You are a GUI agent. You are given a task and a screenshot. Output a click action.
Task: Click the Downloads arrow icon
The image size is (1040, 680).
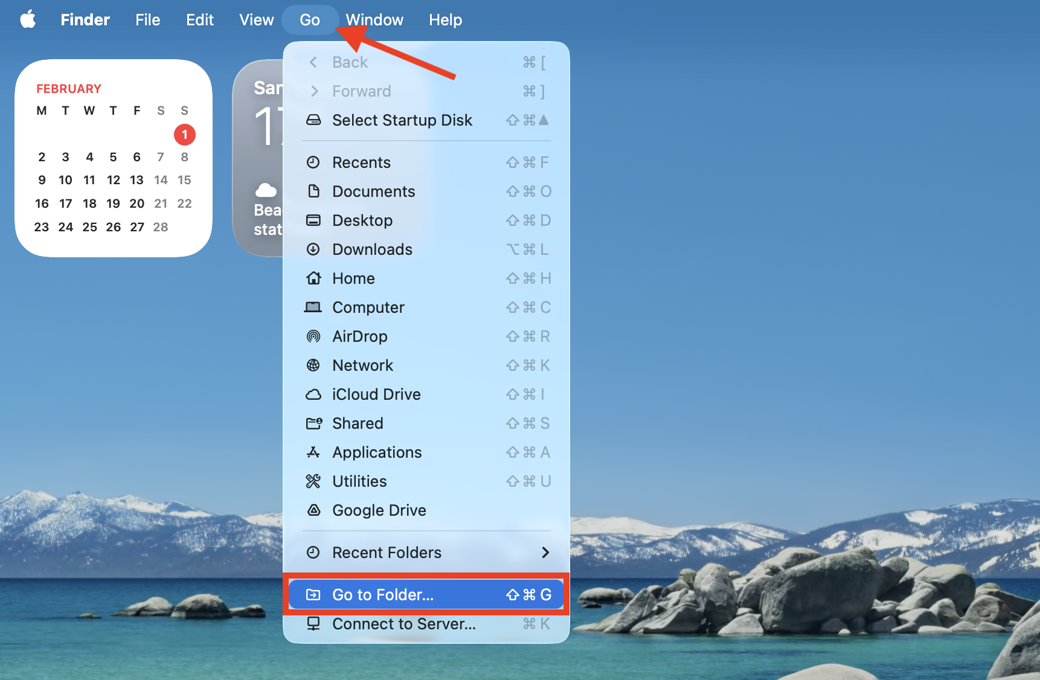[x=314, y=249]
